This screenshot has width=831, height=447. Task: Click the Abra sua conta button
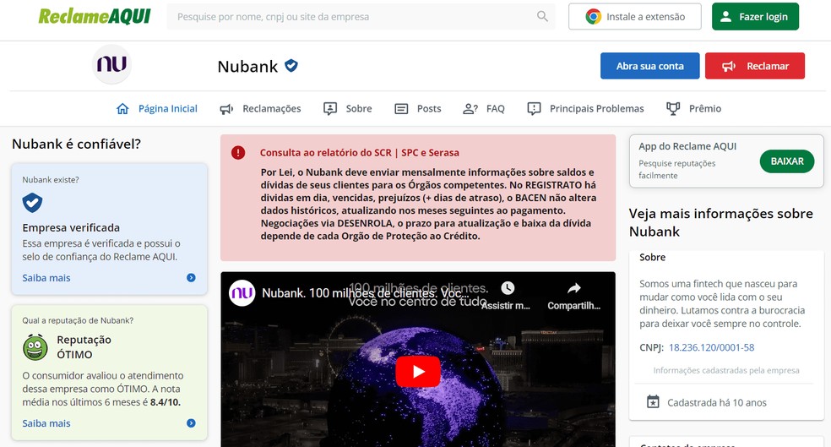tap(649, 66)
